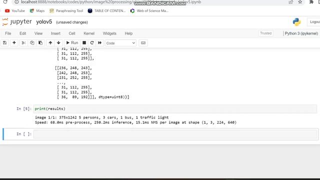Open the Cell menu
This screenshot has height=180, width=320.
coord(72,33)
